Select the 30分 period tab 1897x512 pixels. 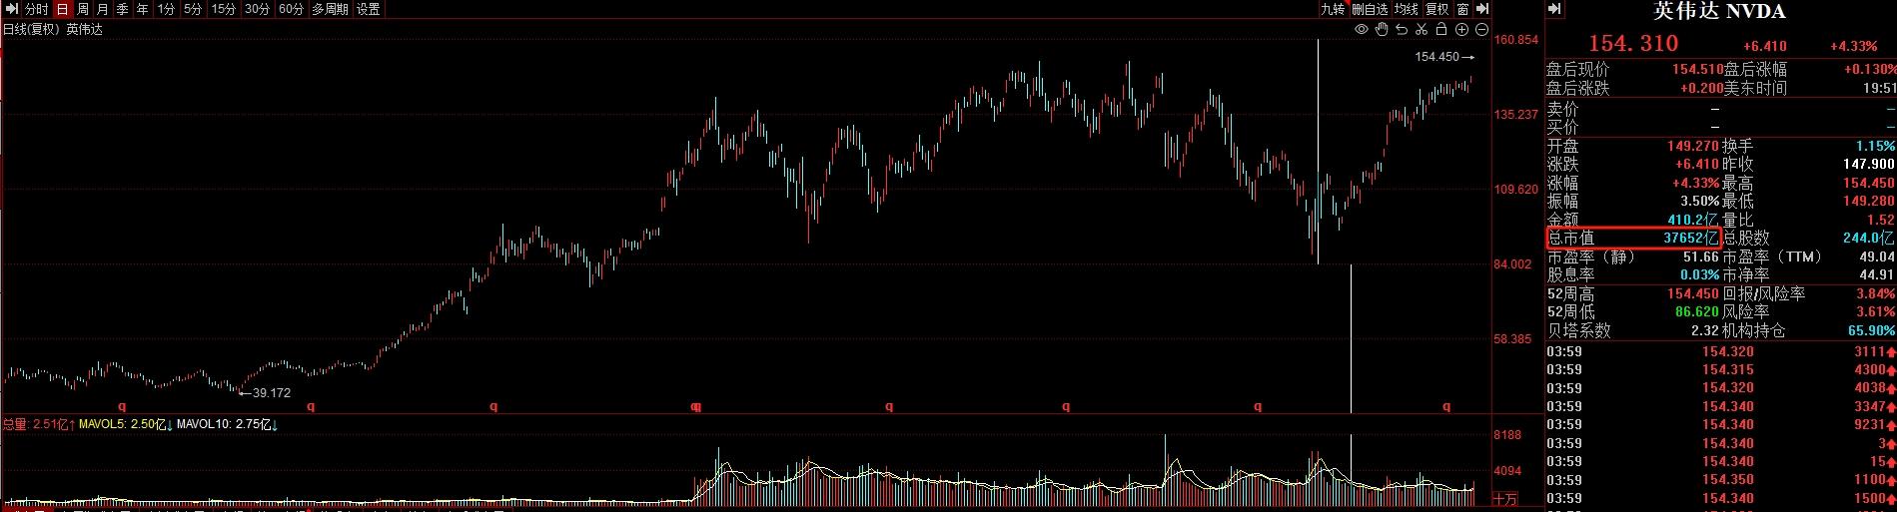click(257, 9)
